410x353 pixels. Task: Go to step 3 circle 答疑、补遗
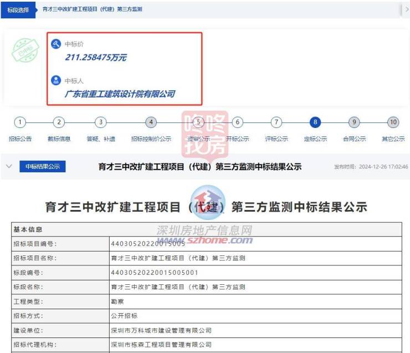(x=101, y=122)
